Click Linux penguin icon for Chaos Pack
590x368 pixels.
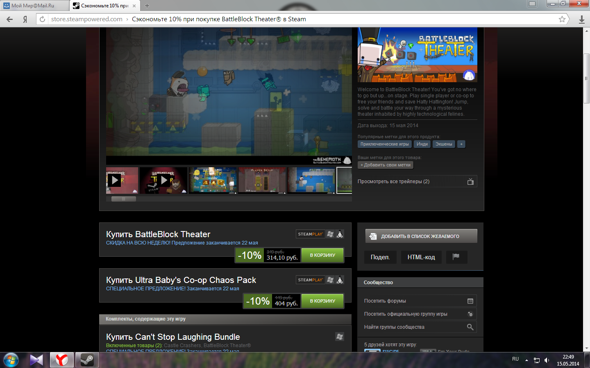point(340,280)
